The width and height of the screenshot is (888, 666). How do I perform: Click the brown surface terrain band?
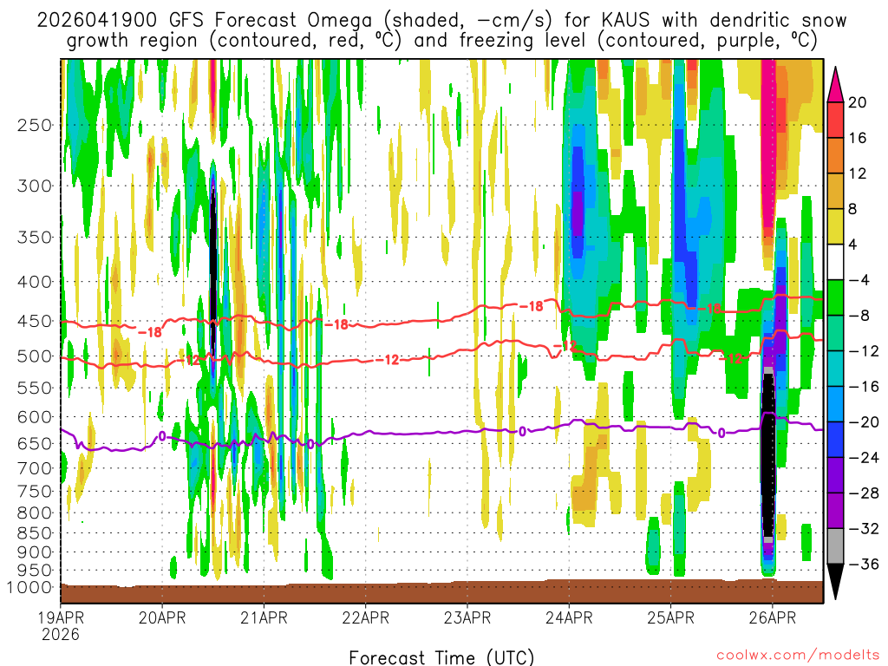(x=441, y=592)
